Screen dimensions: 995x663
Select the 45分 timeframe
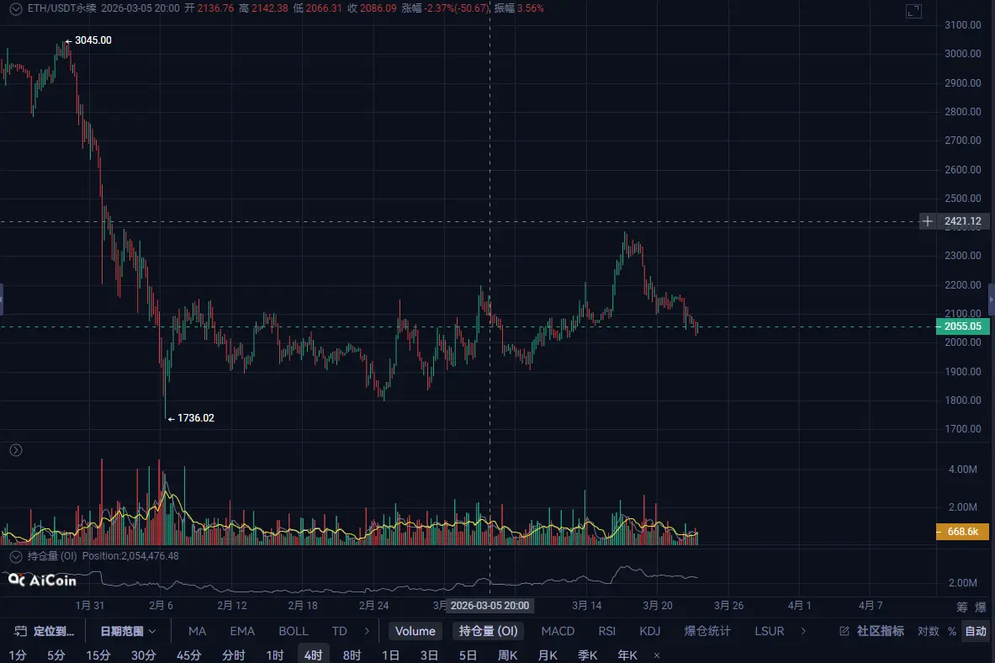(188, 655)
